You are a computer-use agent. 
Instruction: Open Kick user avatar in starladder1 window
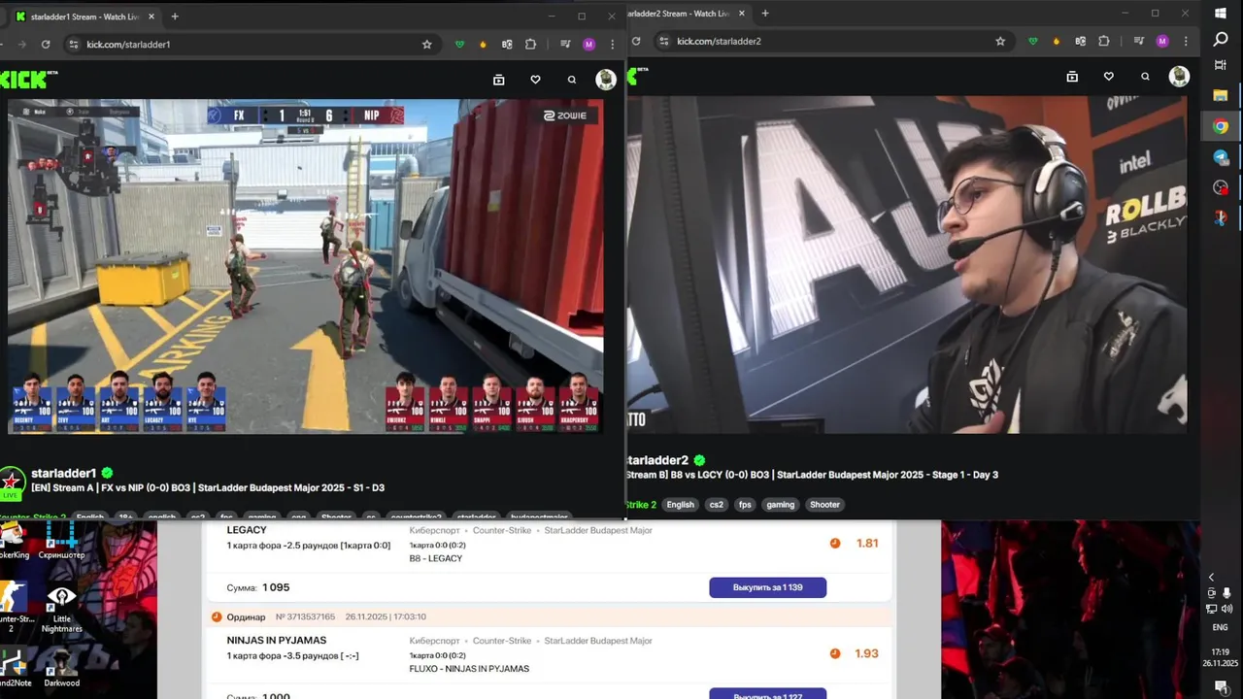coord(606,80)
